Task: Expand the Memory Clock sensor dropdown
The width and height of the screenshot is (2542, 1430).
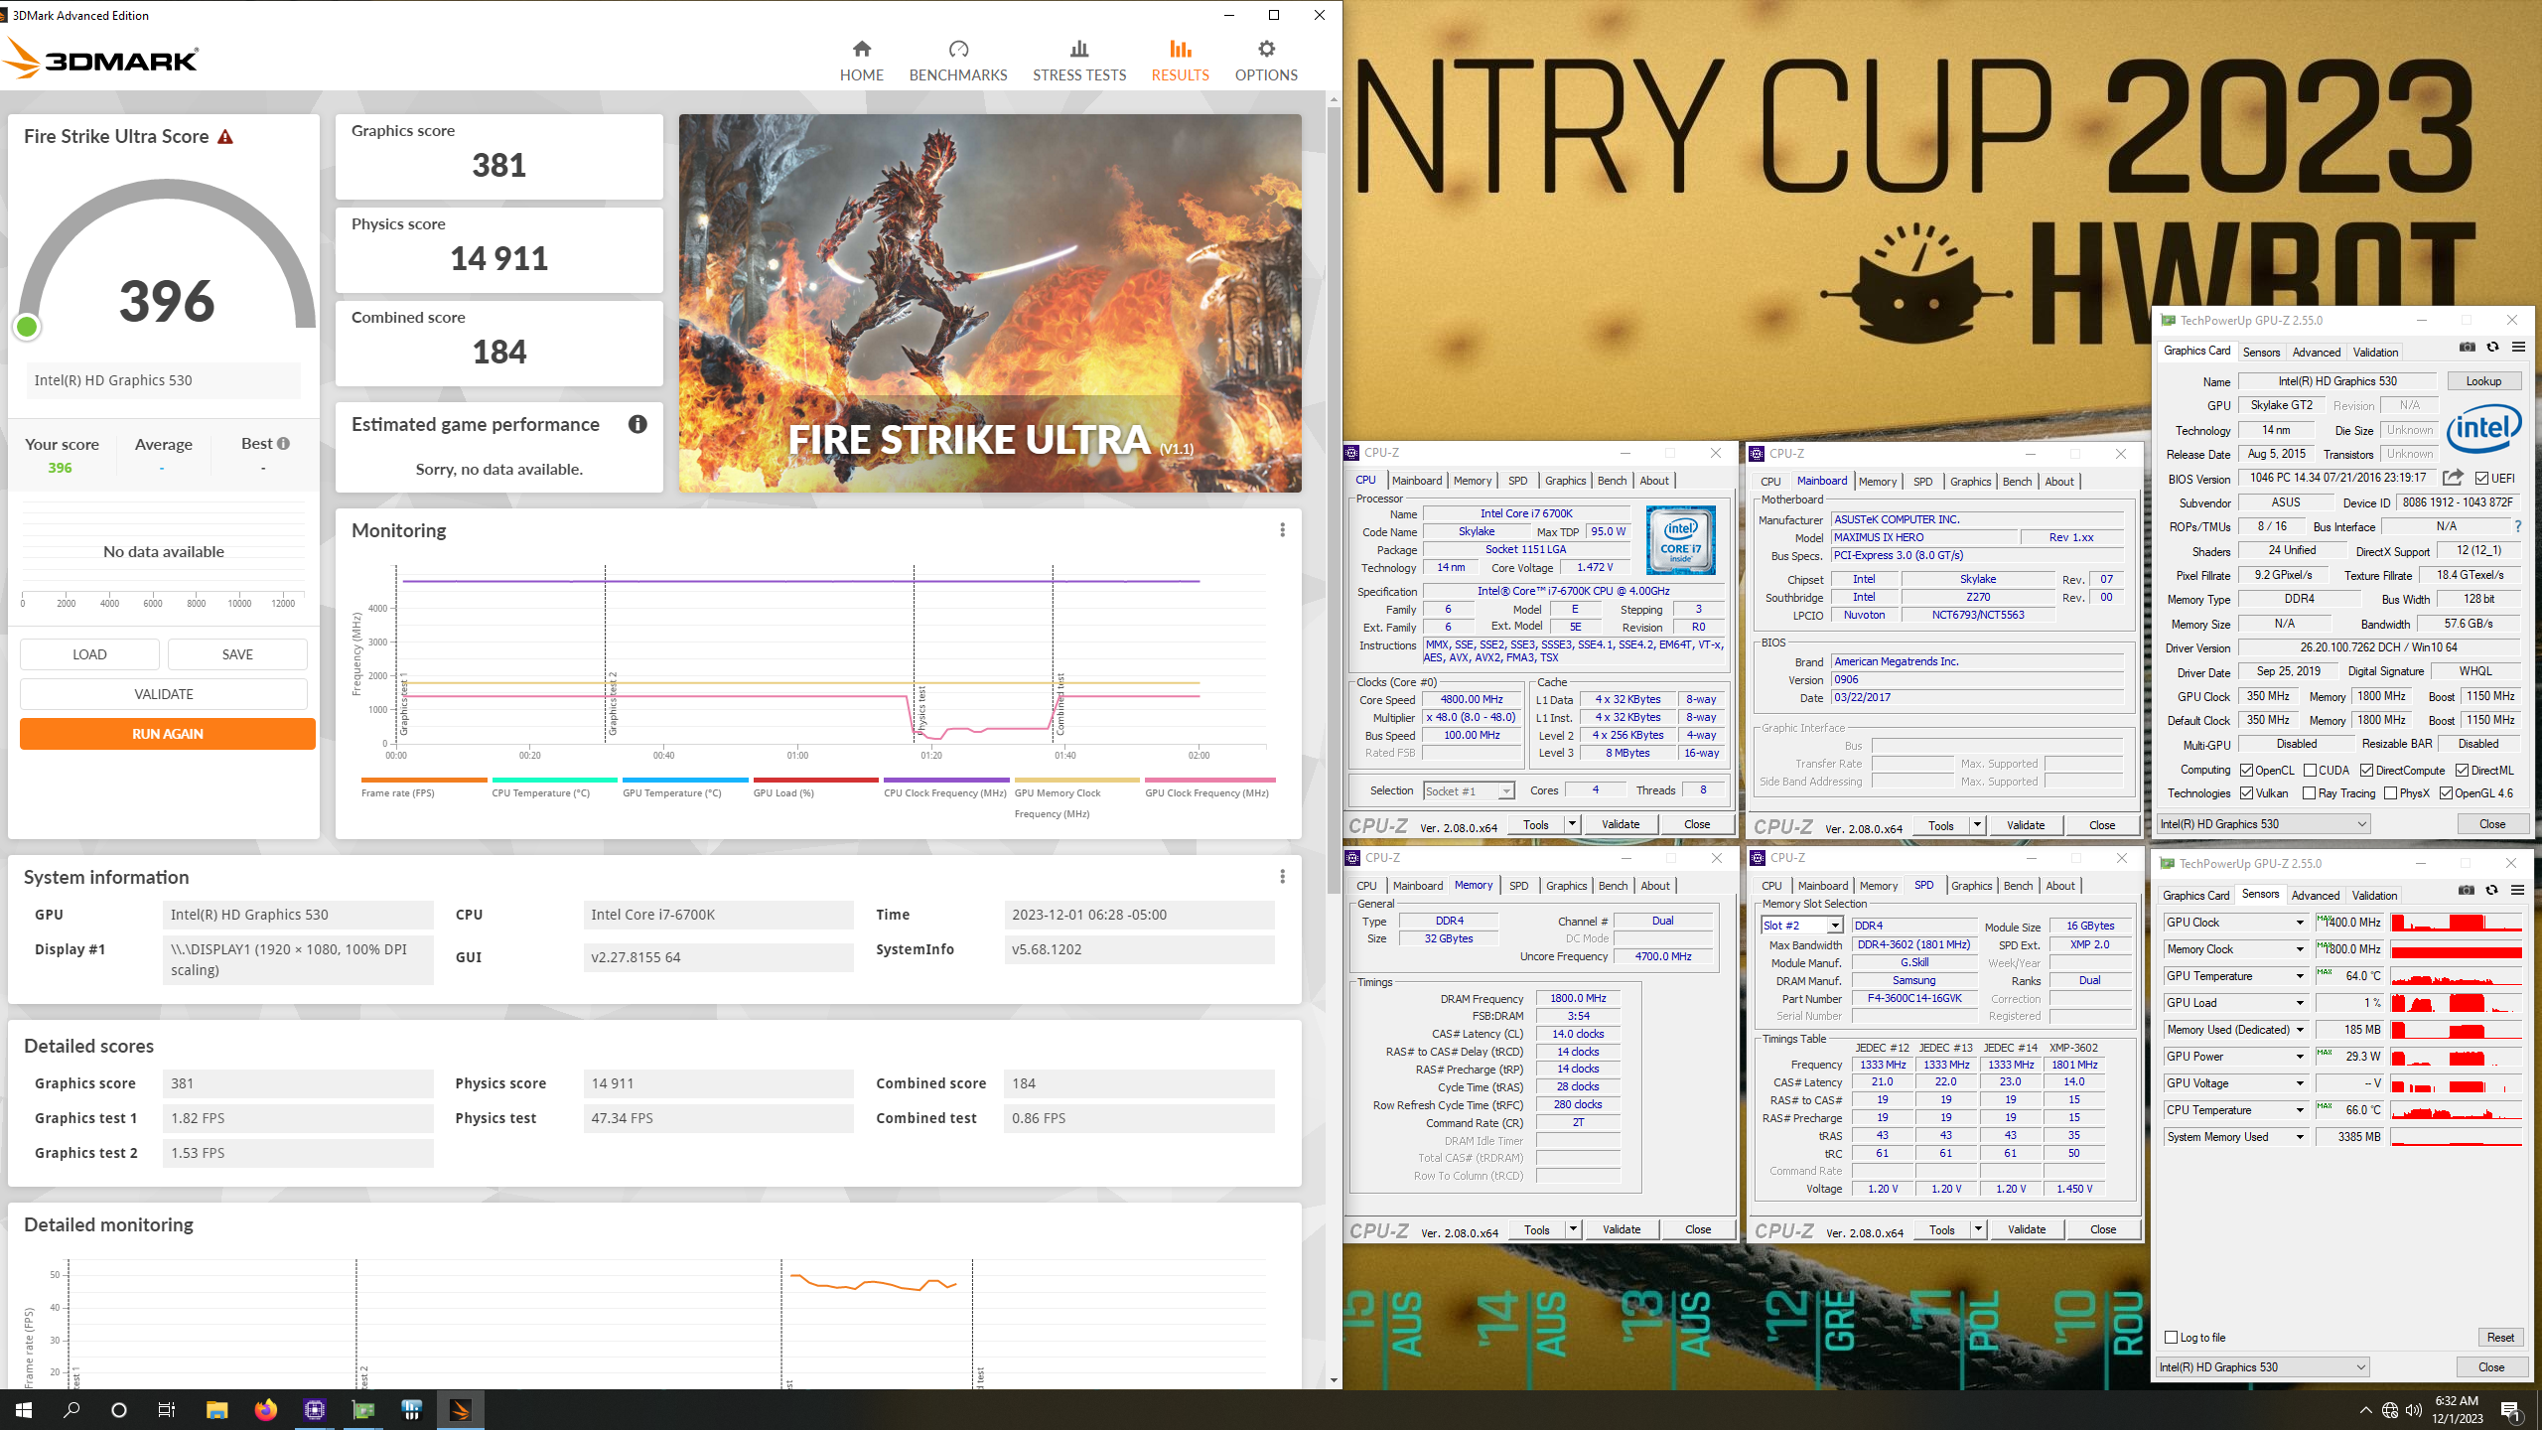Action: (2300, 949)
